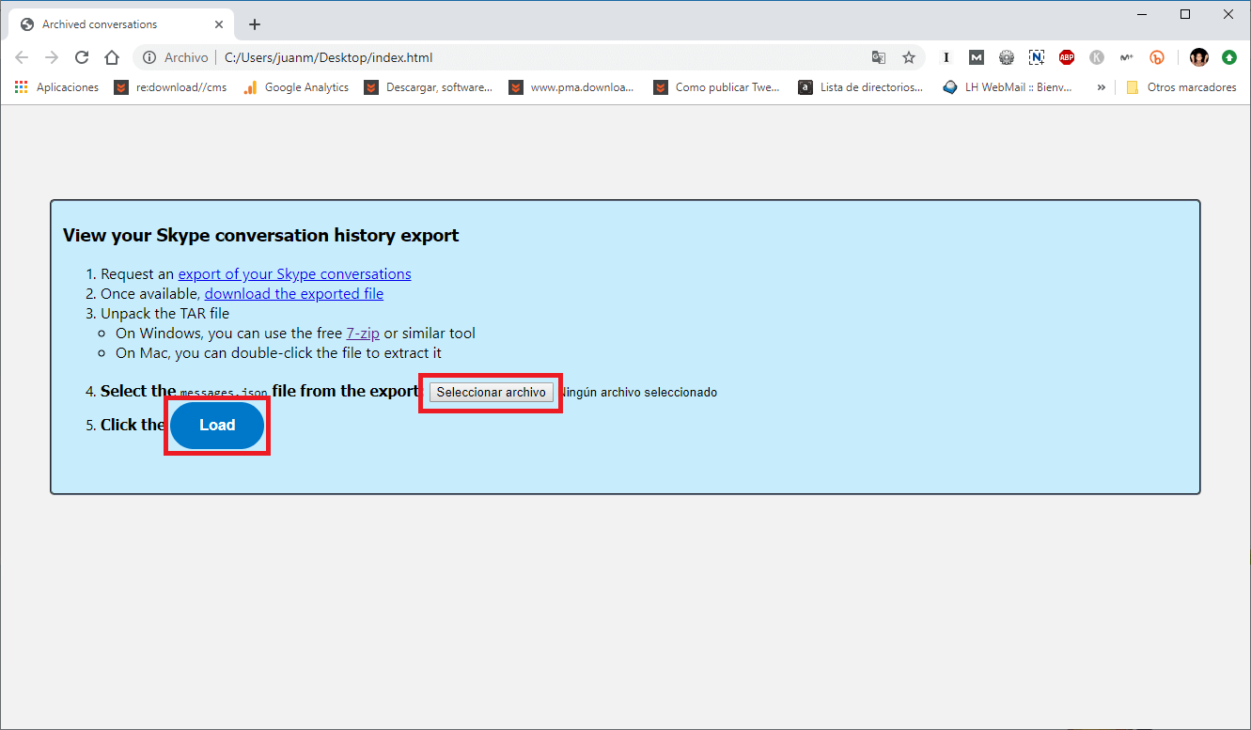The image size is (1251, 730).
Task: Click 'Ningún archivo seleccionado' text
Action: click(638, 393)
